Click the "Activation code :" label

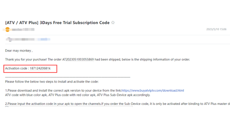17,68
